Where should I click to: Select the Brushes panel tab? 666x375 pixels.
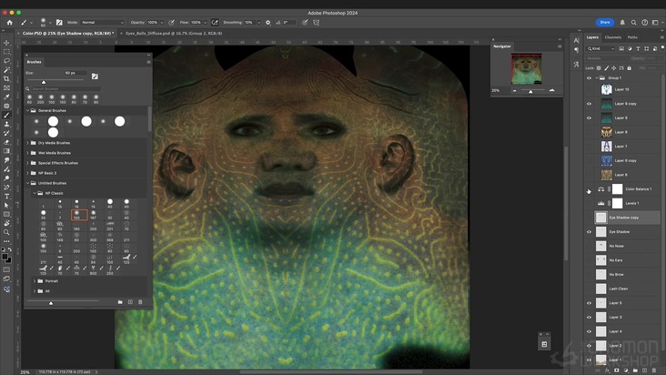pos(34,62)
